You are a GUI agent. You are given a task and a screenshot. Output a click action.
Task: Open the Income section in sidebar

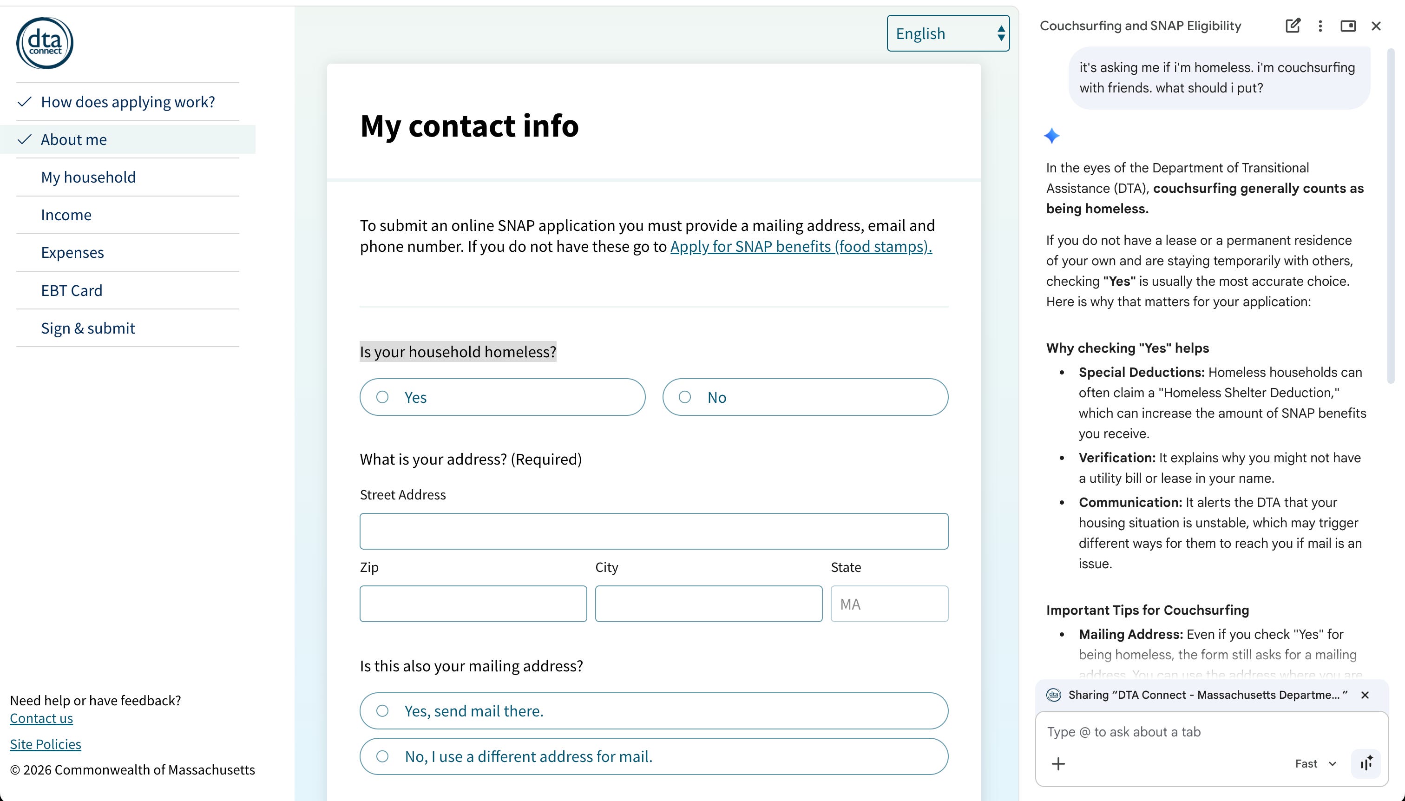point(66,215)
